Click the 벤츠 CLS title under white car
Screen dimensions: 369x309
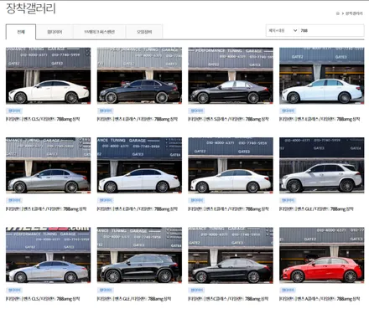click(43, 119)
